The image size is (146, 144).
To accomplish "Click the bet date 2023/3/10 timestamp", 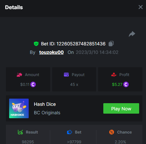I will [97, 52].
